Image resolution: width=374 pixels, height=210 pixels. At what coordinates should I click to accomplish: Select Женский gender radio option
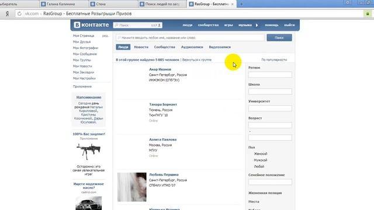[x=261, y=154]
